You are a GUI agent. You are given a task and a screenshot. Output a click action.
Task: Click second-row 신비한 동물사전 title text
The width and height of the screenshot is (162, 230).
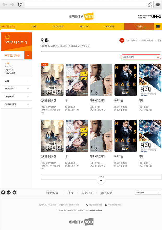(x=48, y=156)
